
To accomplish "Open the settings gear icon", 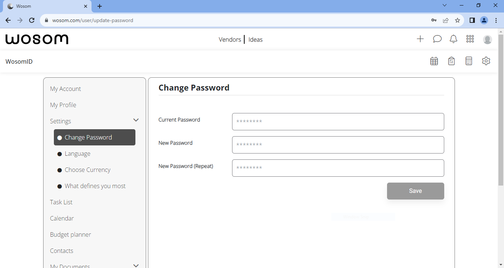I will 486,60.
